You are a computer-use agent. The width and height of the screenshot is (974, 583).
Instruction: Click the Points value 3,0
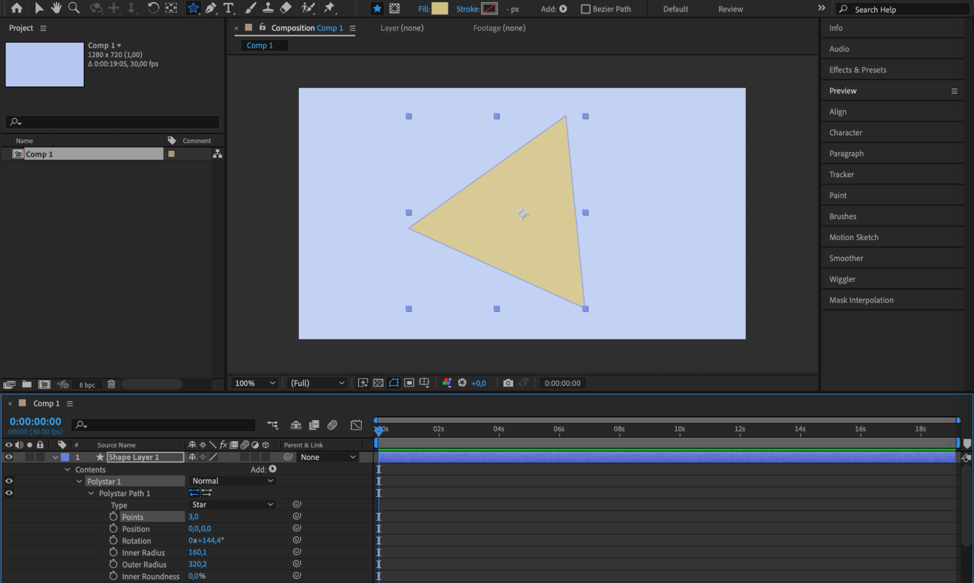pos(193,516)
